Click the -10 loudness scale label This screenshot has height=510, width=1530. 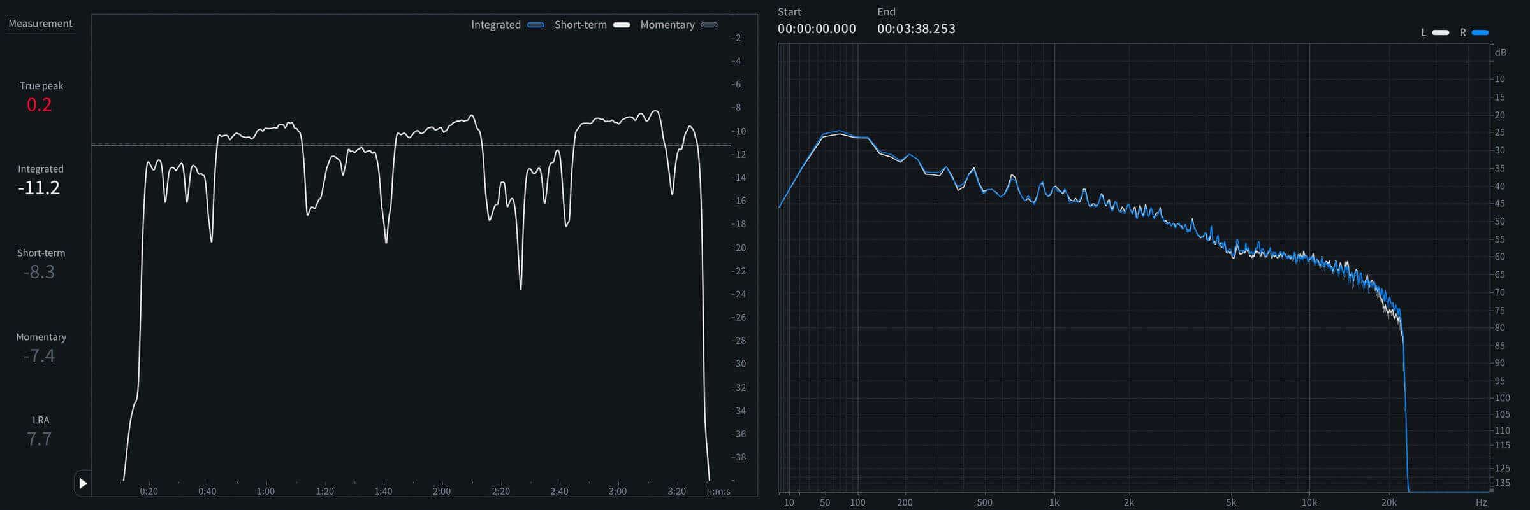(x=739, y=131)
